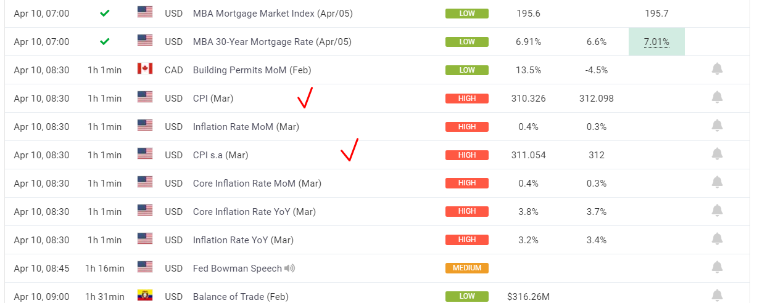
Task: Click green check mark on MBA Mortgage Market Index
Action: pyautogui.click(x=105, y=13)
